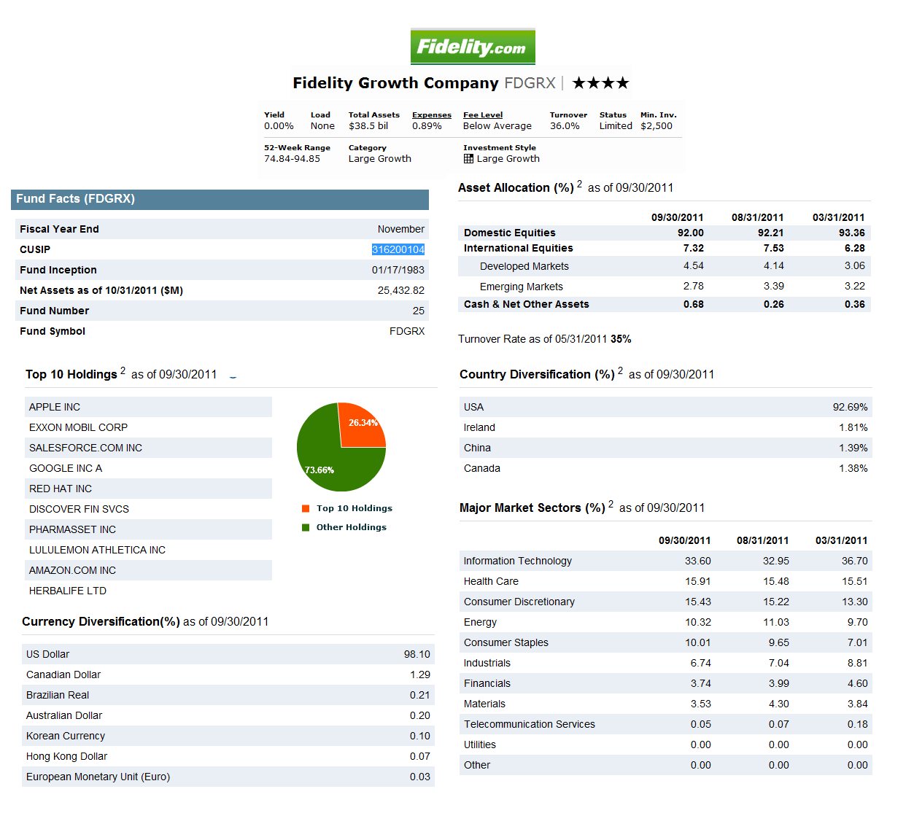Click the Net Assets value 25,432.82
The width and height of the screenshot is (914, 832).
(x=401, y=290)
